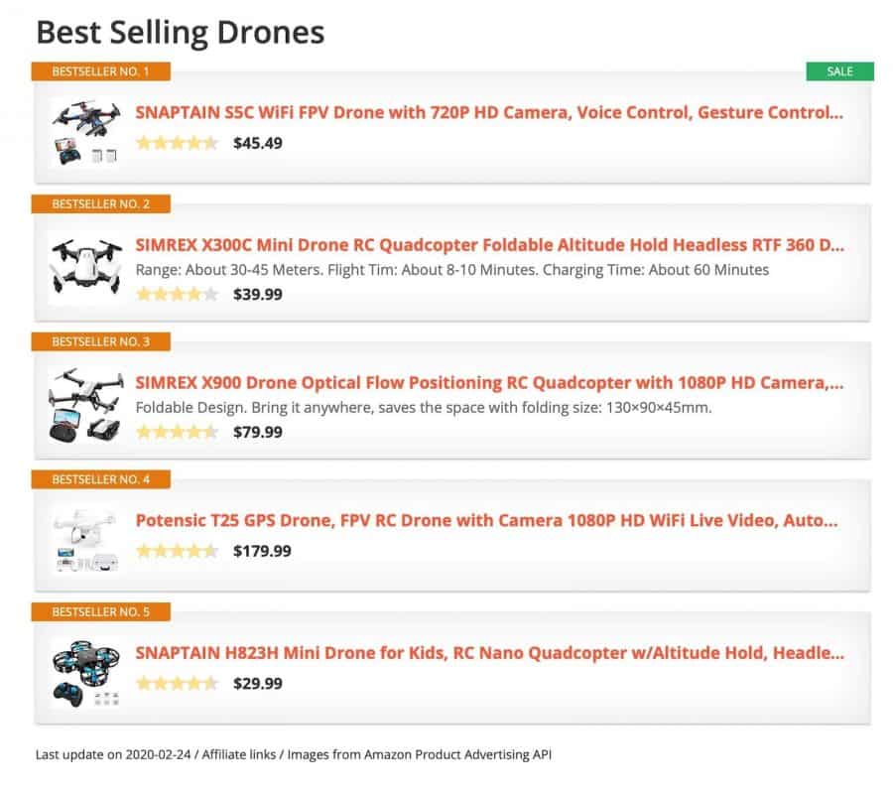Open SNAPTAIN S5C WiFi FPV Drone link

tap(489, 112)
